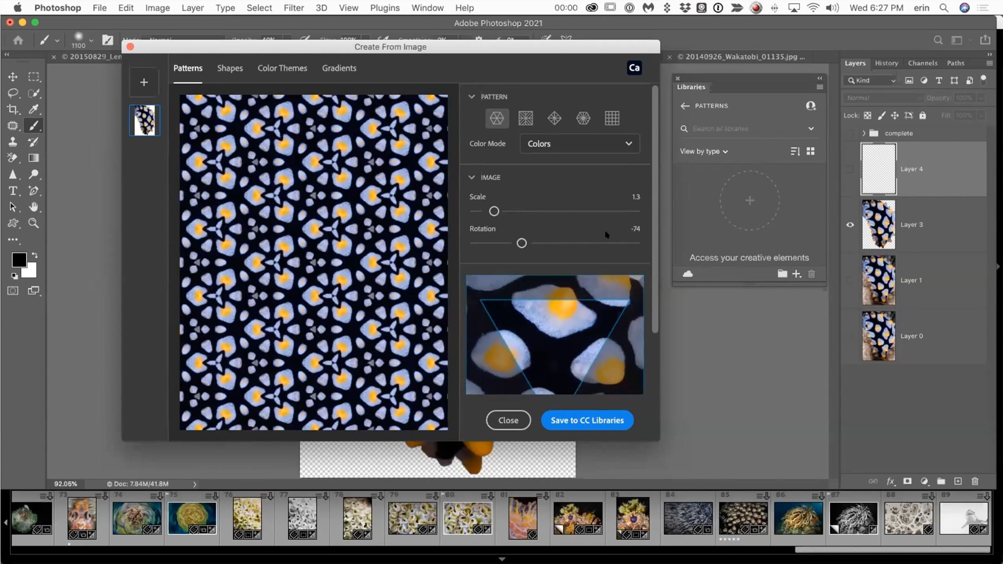The image size is (1003, 564).
Task: Open the Color Mode dropdown
Action: (x=579, y=144)
